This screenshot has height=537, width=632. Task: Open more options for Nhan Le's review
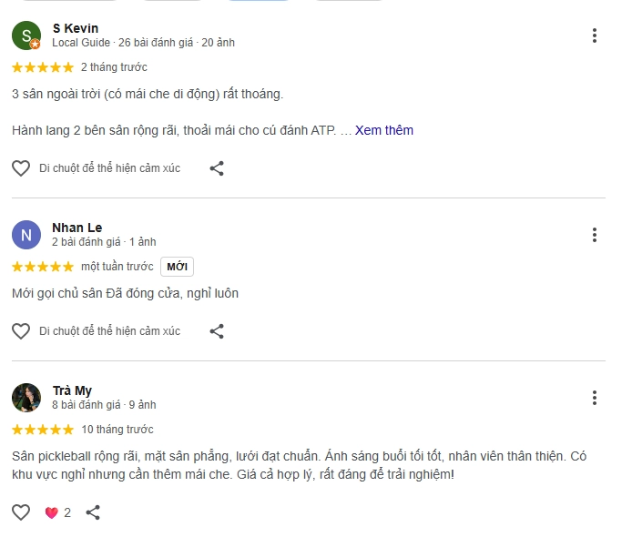pos(594,235)
